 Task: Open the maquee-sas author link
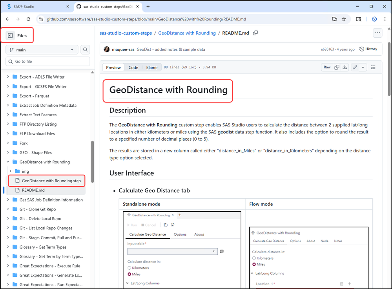tap(123, 49)
